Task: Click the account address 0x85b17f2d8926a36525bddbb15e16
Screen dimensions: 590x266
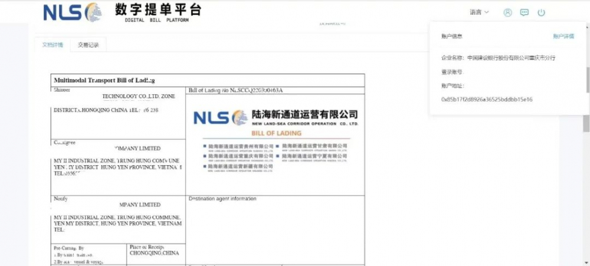Action: pos(487,100)
